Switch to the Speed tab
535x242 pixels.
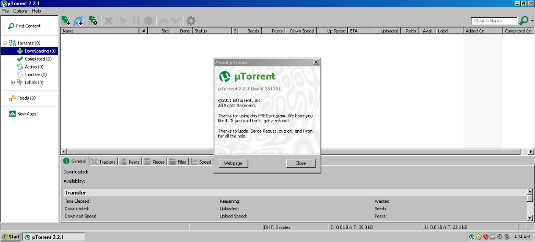pos(201,162)
